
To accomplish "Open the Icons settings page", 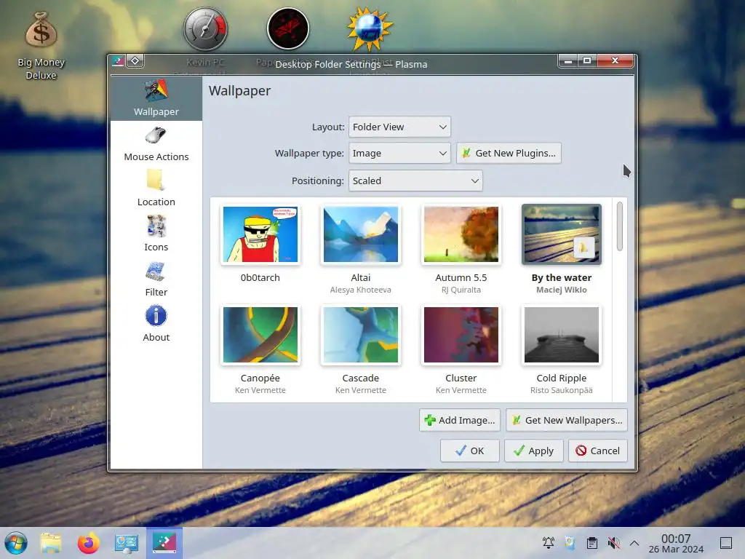I will [x=156, y=234].
